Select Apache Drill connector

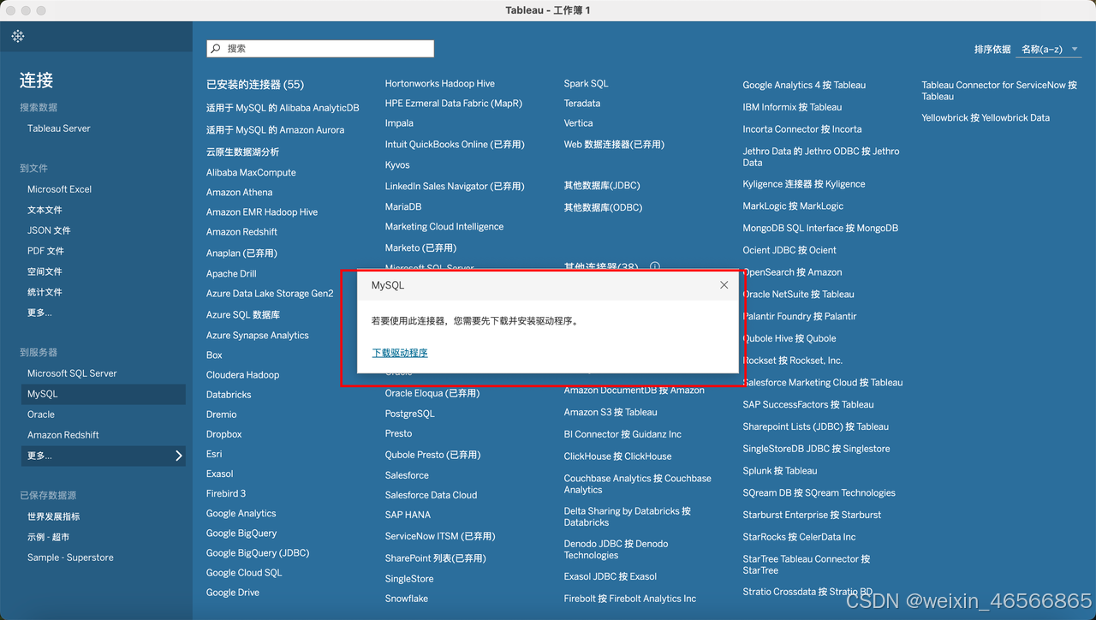click(231, 274)
